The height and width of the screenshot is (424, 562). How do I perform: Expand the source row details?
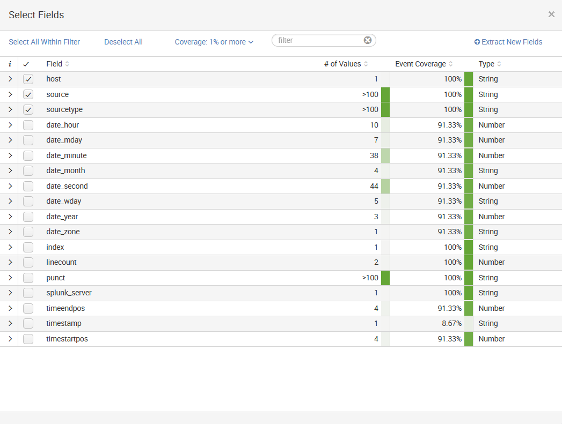click(x=10, y=94)
